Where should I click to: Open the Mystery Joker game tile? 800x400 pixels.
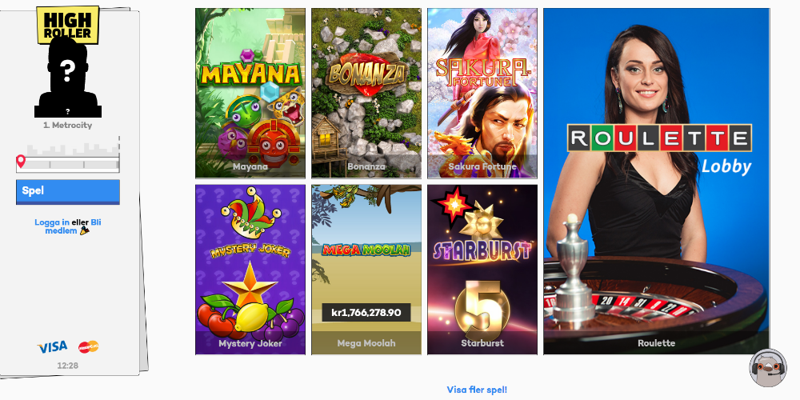click(x=250, y=270)
